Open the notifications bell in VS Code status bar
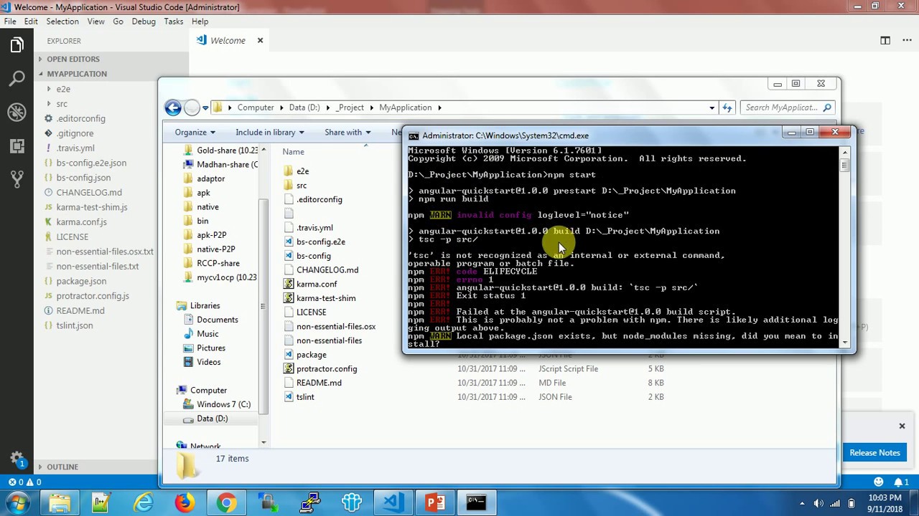This screenshot has width=919, height=516. pos(902,482)
